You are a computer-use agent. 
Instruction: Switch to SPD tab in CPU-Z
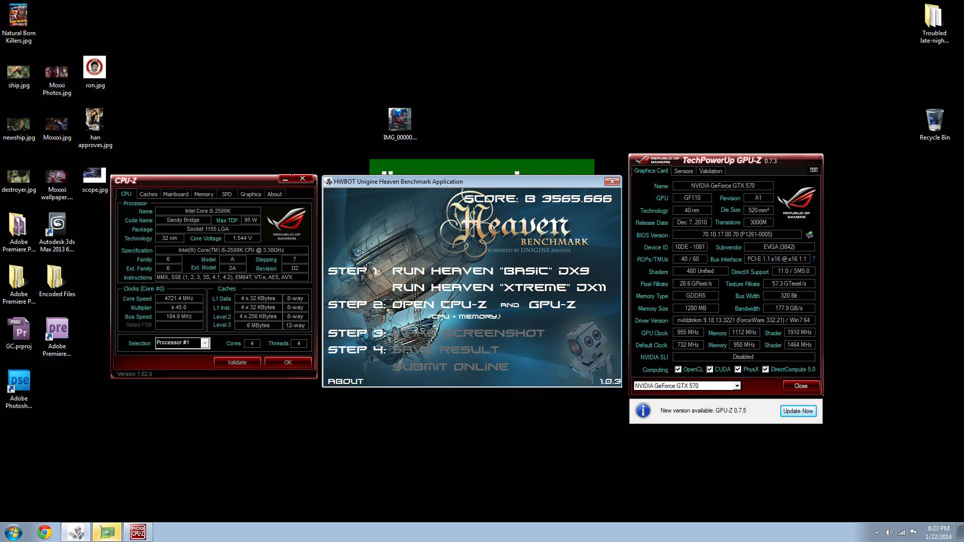[227, 194]
